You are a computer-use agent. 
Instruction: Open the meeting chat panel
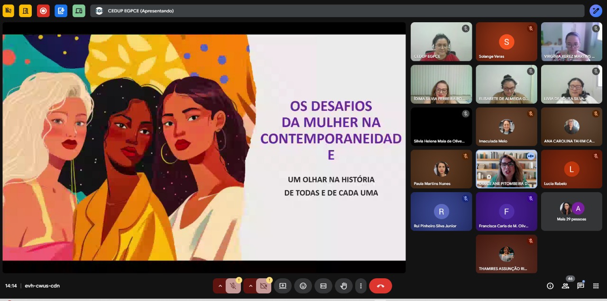point(580,286)
